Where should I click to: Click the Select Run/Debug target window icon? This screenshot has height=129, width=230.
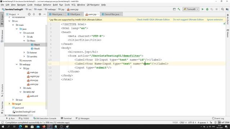point(174,9)
